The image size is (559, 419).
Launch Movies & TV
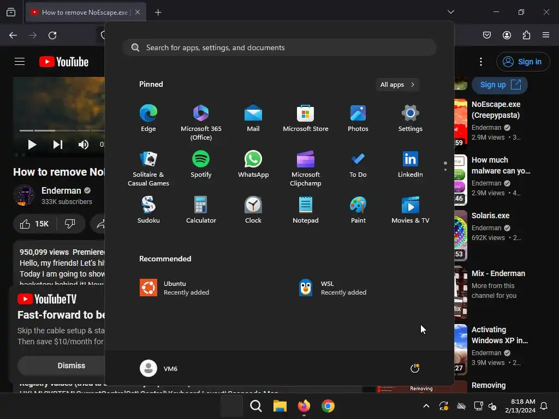coord(411,210)
